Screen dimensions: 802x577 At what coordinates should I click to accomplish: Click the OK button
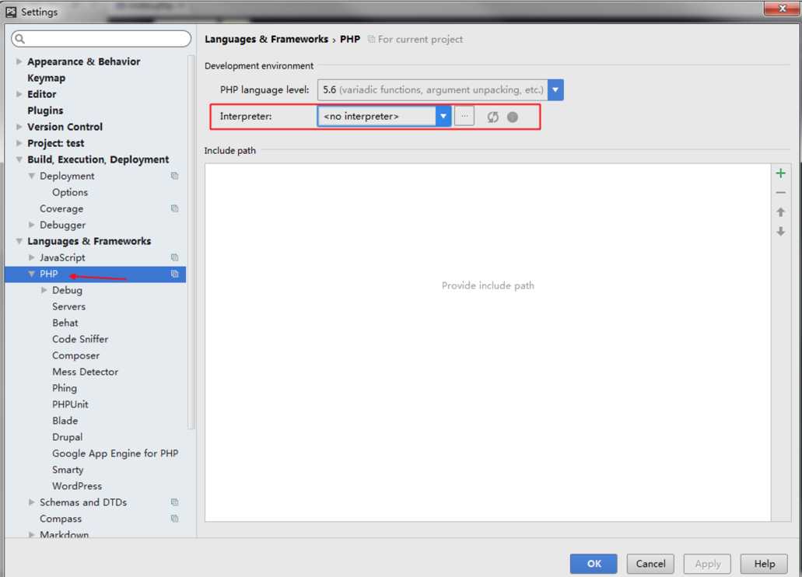pyautogui.click(x=594, y=564)
